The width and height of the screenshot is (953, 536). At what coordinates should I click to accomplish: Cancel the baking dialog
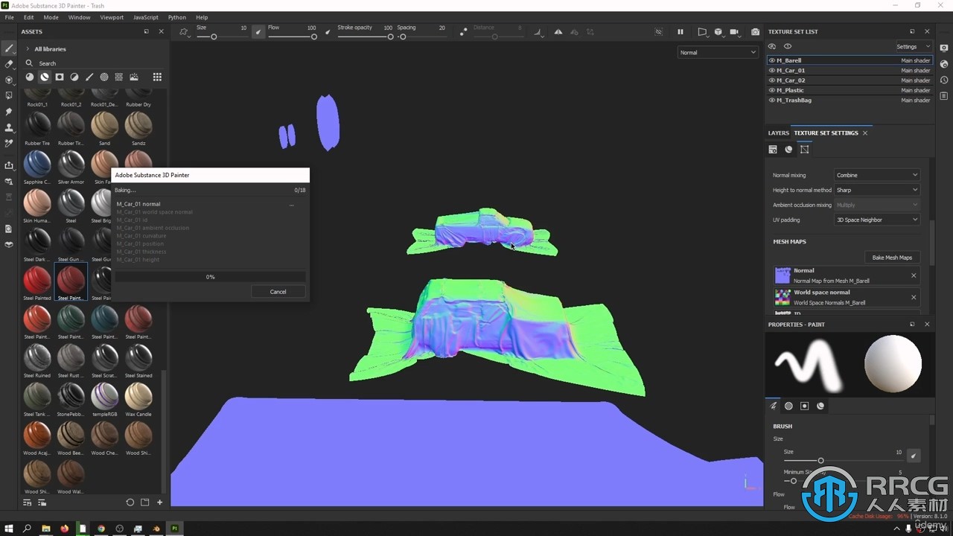pyautogui.click(x=278, y=292)
